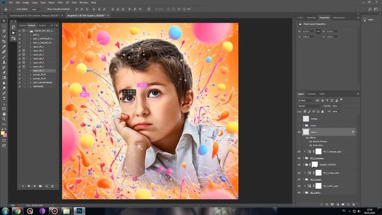The image size is (382, 215).
Task: Select the Hand tool
Action: (x=4, y=114)
